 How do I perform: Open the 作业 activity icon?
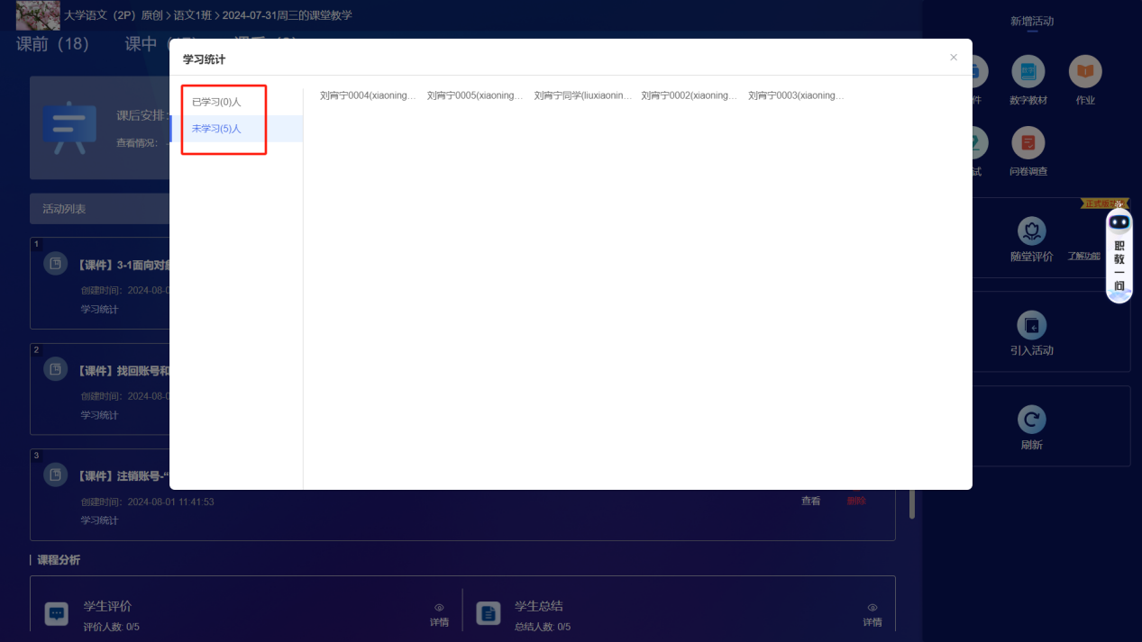(1085, 73)
